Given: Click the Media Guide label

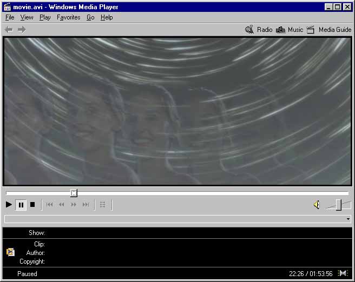Looking at the screenshot, I should point(335,30).
